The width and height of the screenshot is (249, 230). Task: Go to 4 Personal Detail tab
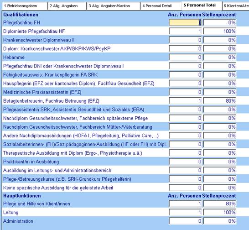pos(161,6)
